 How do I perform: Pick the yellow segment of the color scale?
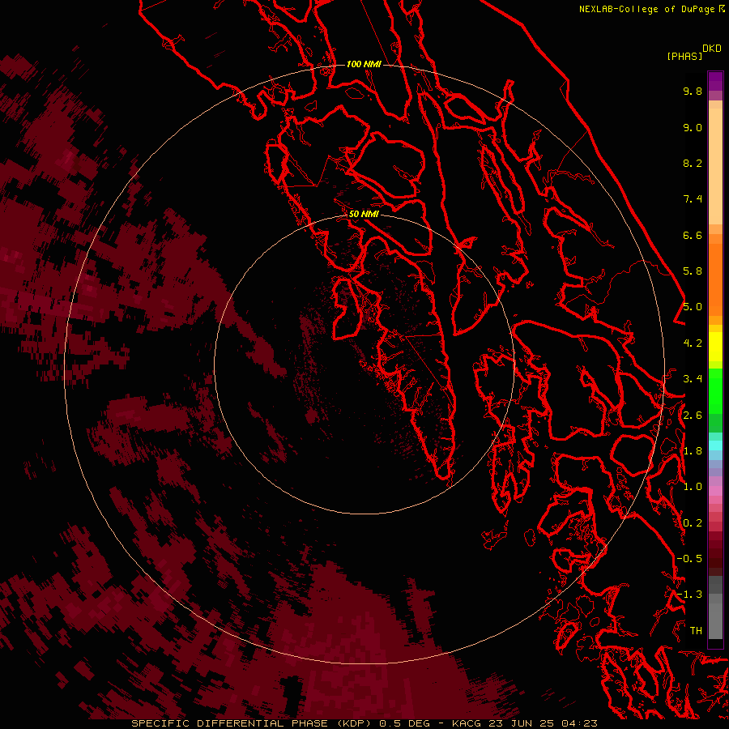coord(715,347)
